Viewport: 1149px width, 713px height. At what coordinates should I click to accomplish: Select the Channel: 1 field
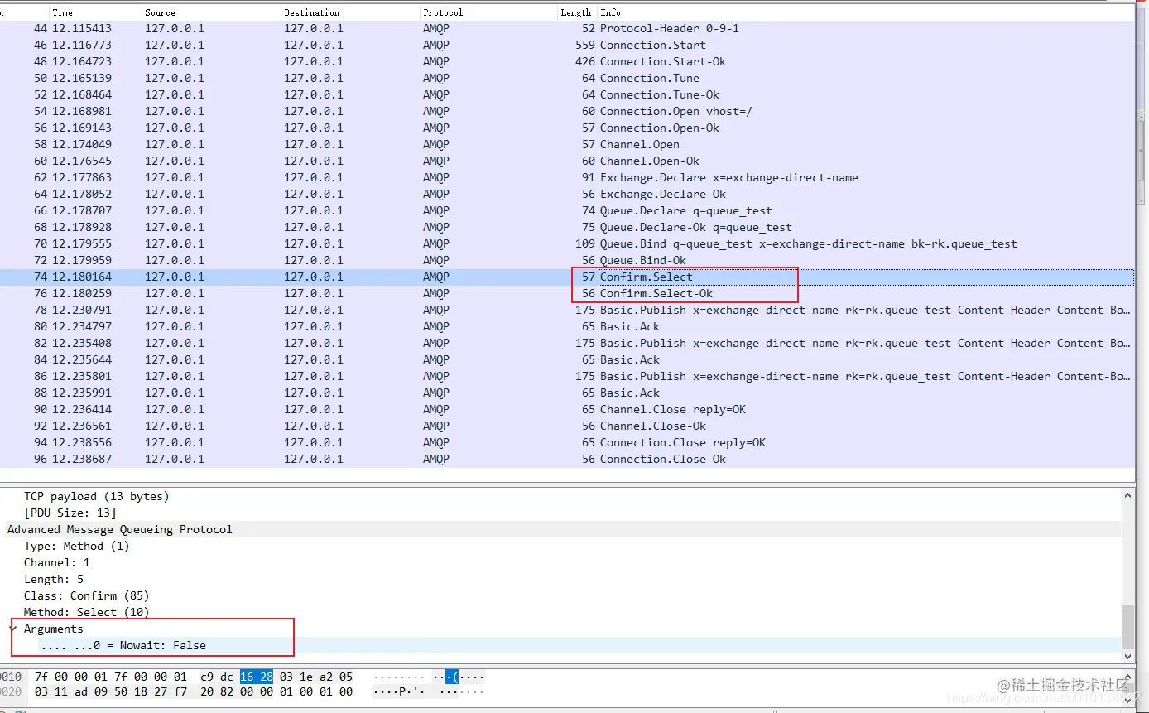coord(56,562)
